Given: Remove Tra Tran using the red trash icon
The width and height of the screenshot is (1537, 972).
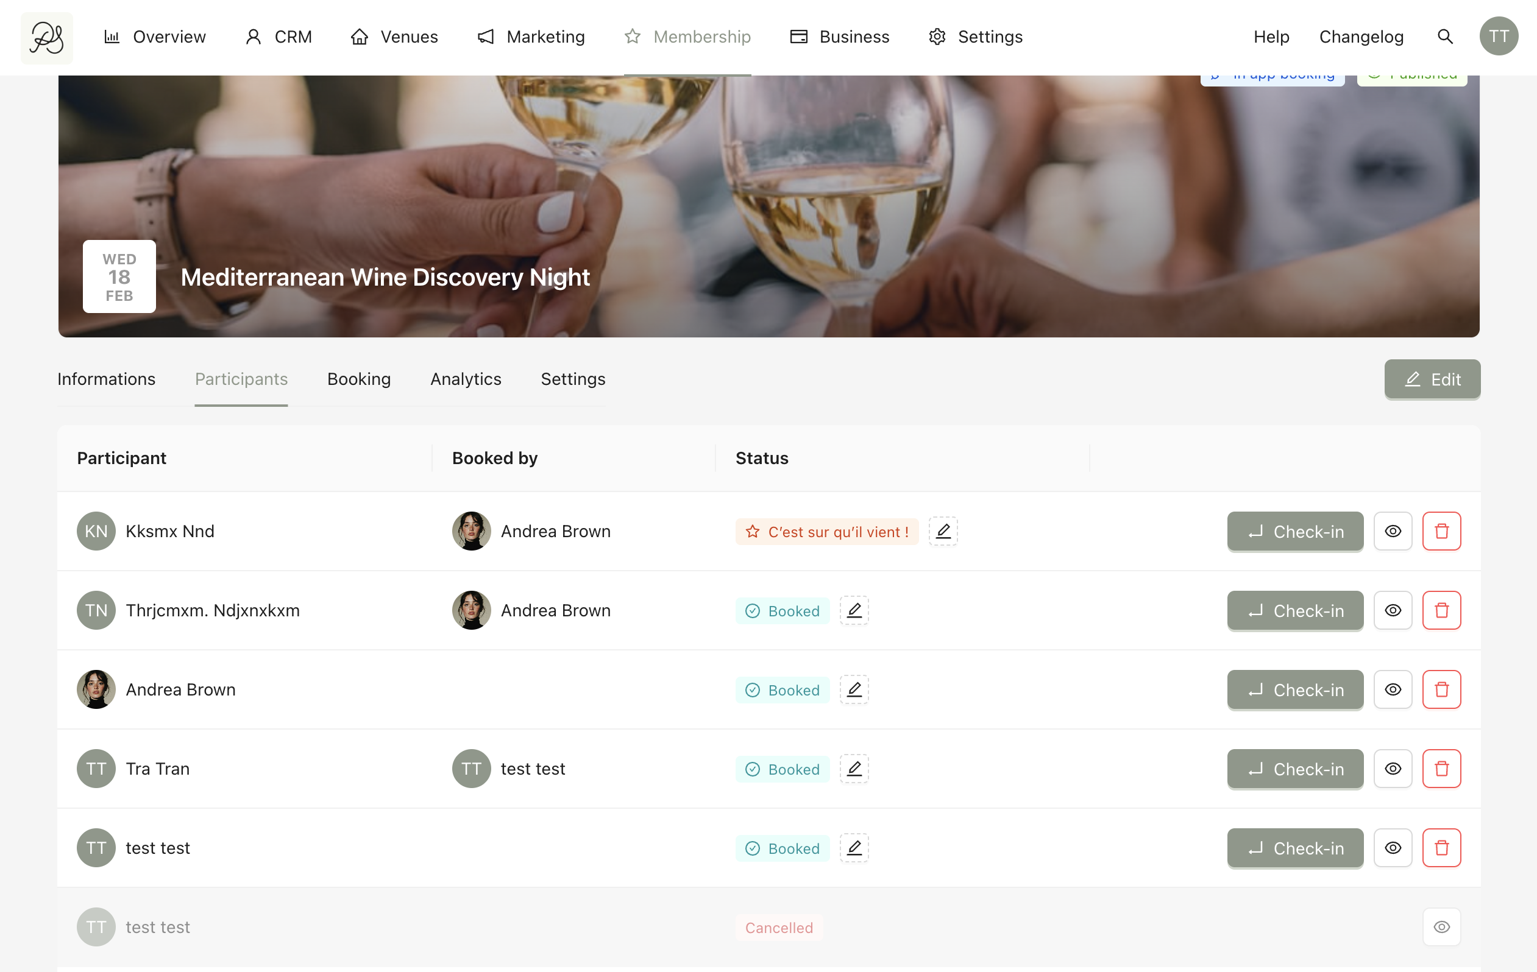Looking at the screenshot, I should pyautogui.click(x=1441, y=769).
